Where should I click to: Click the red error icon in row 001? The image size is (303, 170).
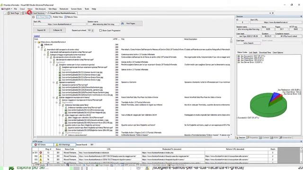point(41,153)
